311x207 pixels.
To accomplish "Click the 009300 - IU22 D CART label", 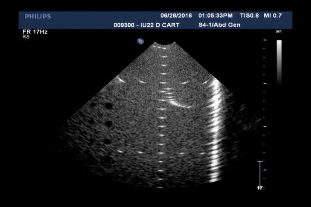I will tap(152, 25).
